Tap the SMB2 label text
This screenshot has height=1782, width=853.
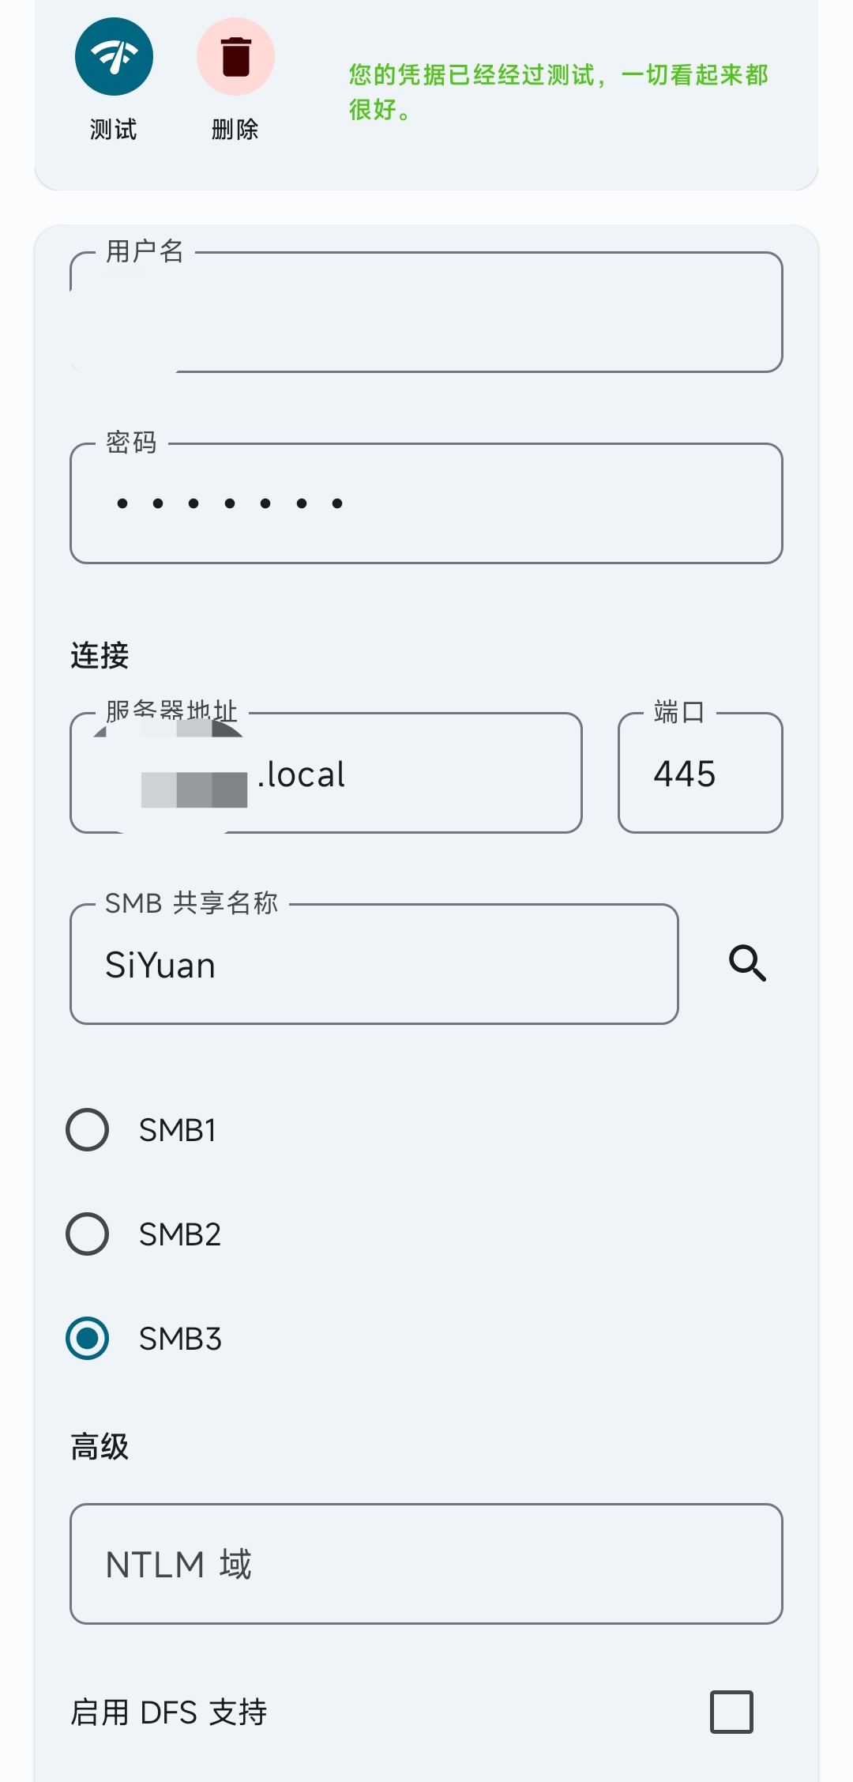[180, 1234]
